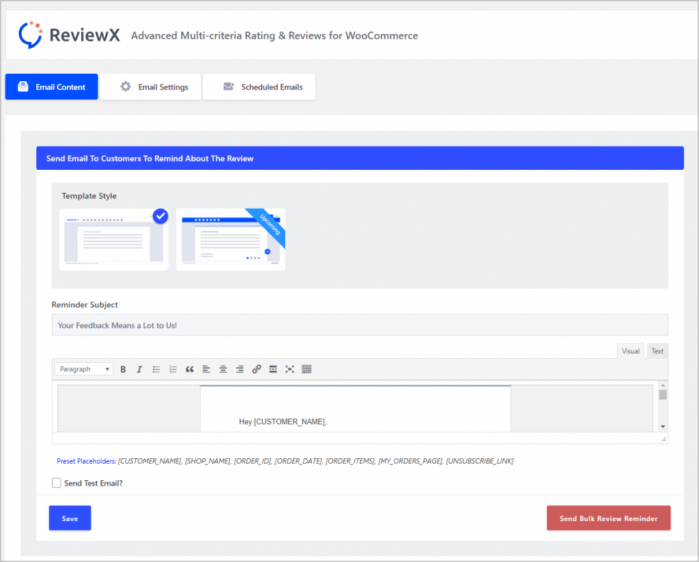699x562 pixels.
Task: Switch to the Scheduled Emails tab
Action: click(259, 87)
